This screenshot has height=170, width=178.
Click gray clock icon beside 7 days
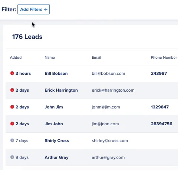pos(12,140)
